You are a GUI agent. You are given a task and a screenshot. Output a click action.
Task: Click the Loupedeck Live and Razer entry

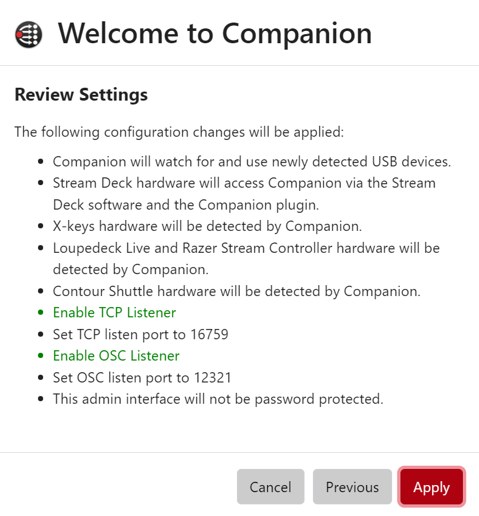pyautogui.click(x=246, y=259)
